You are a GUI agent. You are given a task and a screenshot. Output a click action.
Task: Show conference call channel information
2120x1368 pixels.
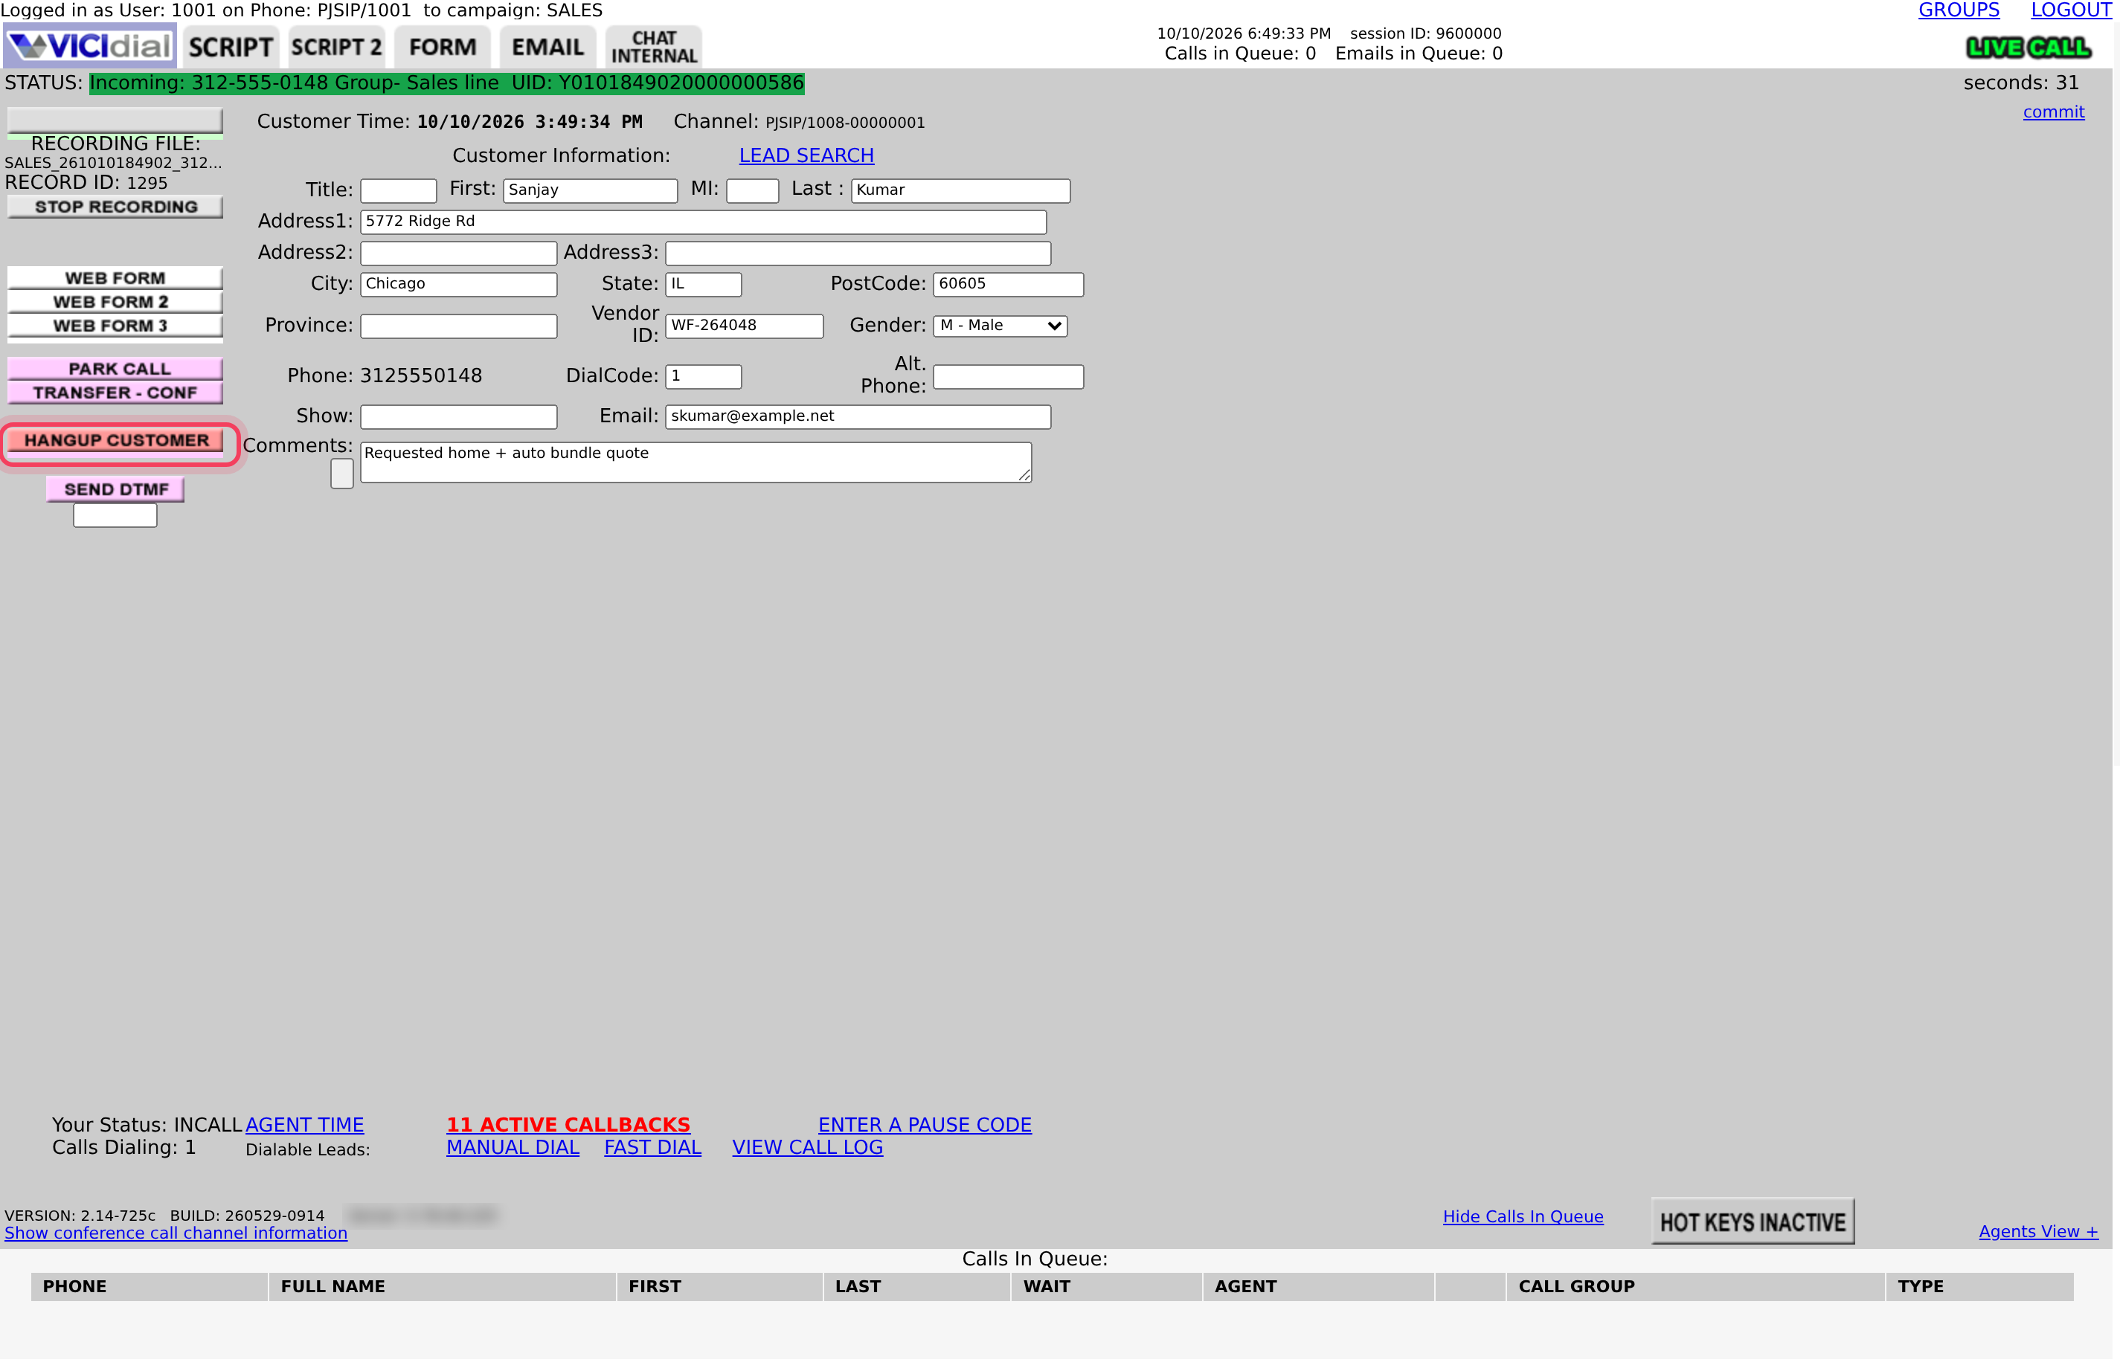tap(176, 1233)
